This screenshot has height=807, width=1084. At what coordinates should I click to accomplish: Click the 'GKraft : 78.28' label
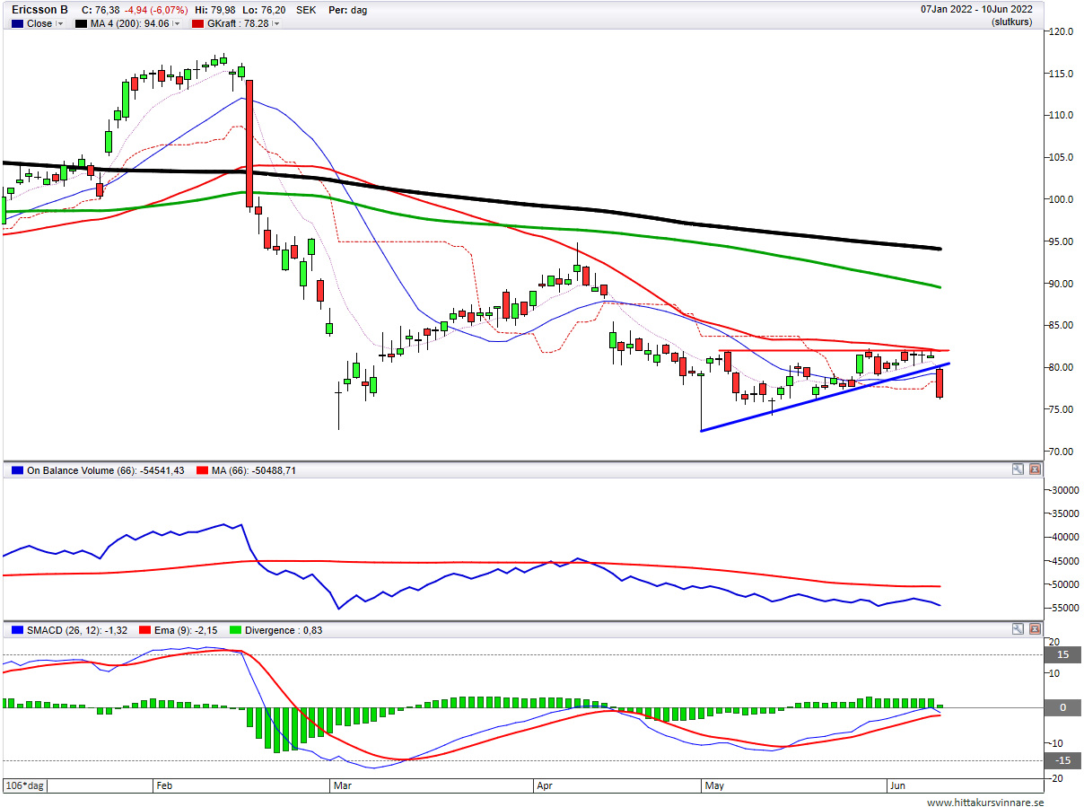pos(239,24)
